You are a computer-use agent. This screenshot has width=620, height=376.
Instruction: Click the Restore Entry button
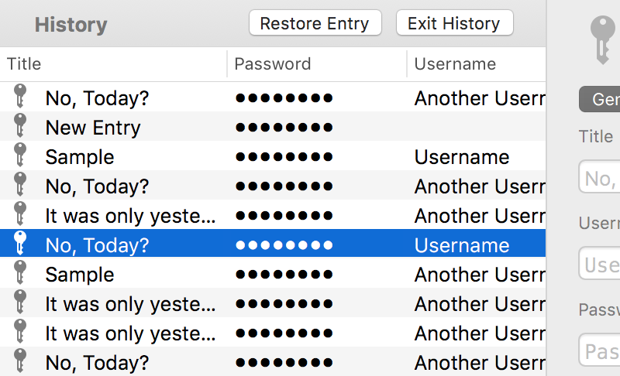pyautogui.click(x=315, y=23)
